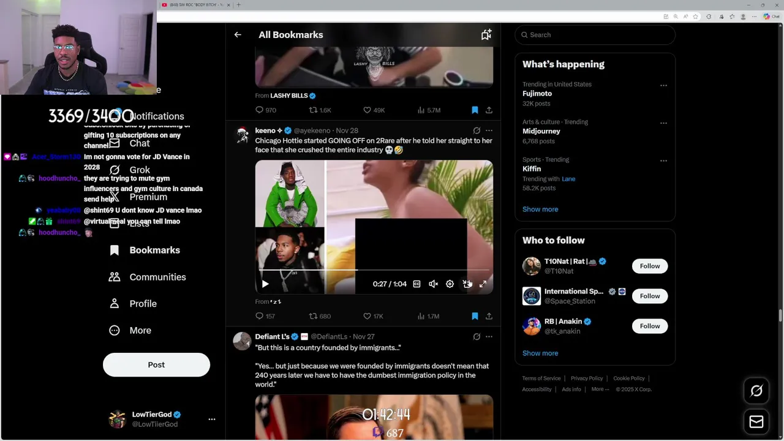Open view analytics 1.7M on keeno's post
Viewport: 784px width, 441px height.
428,316
